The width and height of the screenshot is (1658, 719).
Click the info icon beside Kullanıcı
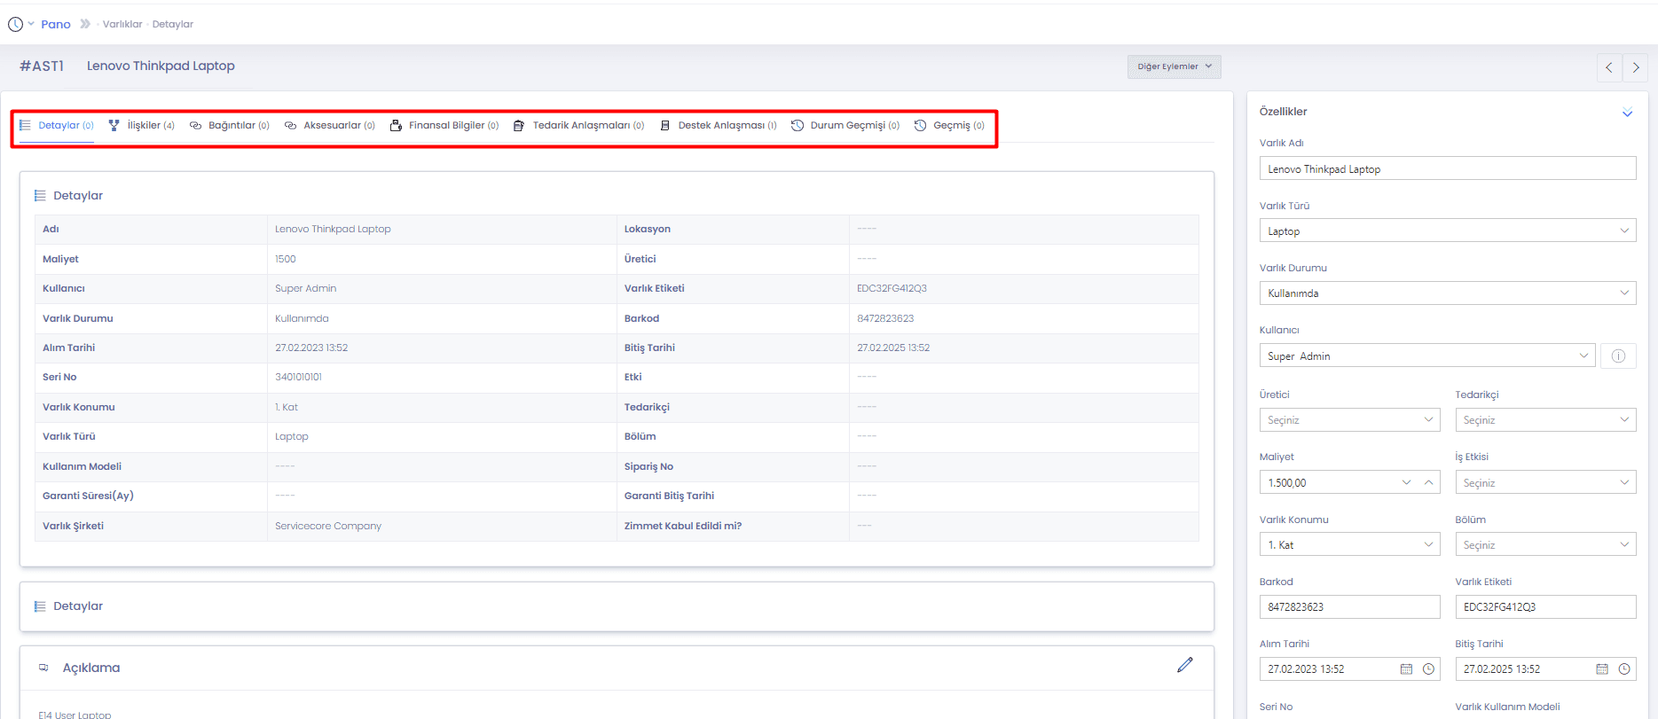(1618, 356)
